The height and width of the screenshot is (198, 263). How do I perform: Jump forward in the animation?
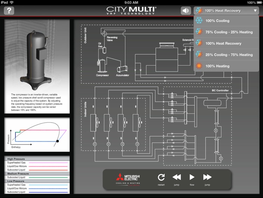tap(207, 177)
